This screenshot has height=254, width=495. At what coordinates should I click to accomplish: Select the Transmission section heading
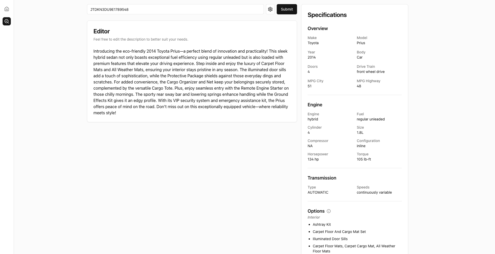(x=322, y=178)
